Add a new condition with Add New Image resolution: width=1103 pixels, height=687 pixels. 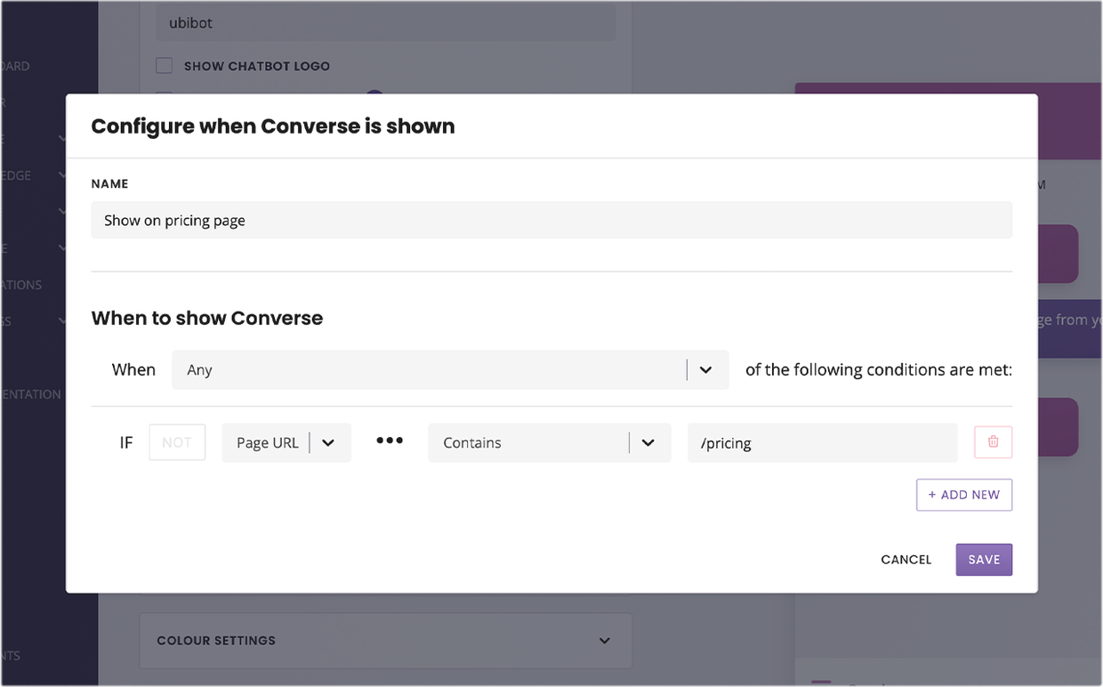pyautogui.click(x=964, y=495)
